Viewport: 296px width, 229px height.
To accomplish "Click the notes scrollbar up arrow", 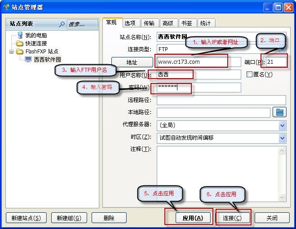I will coord(282,151).
